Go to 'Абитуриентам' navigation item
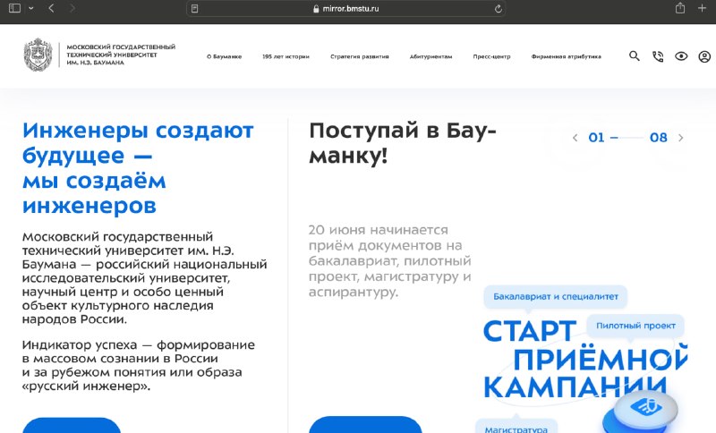 pyautogui.click(x=430, y=56)
